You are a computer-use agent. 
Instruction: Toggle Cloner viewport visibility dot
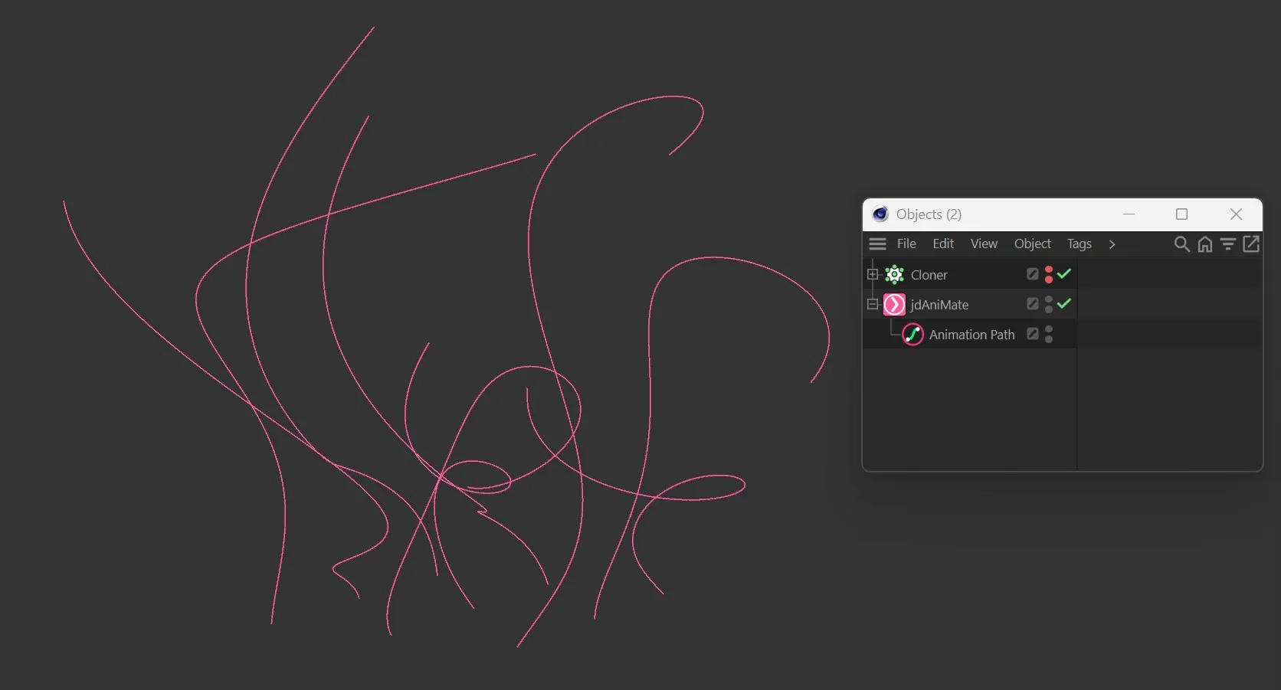1049,270
